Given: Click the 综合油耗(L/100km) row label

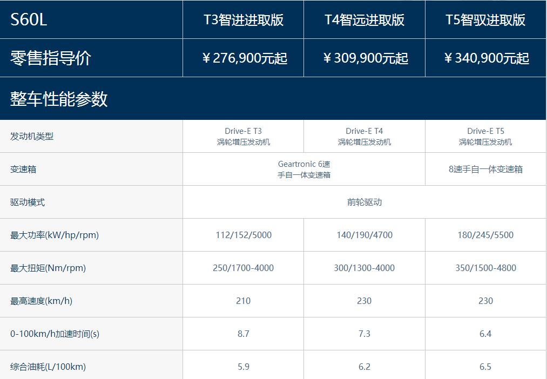Looking at the screenshot, I should 48,367.
